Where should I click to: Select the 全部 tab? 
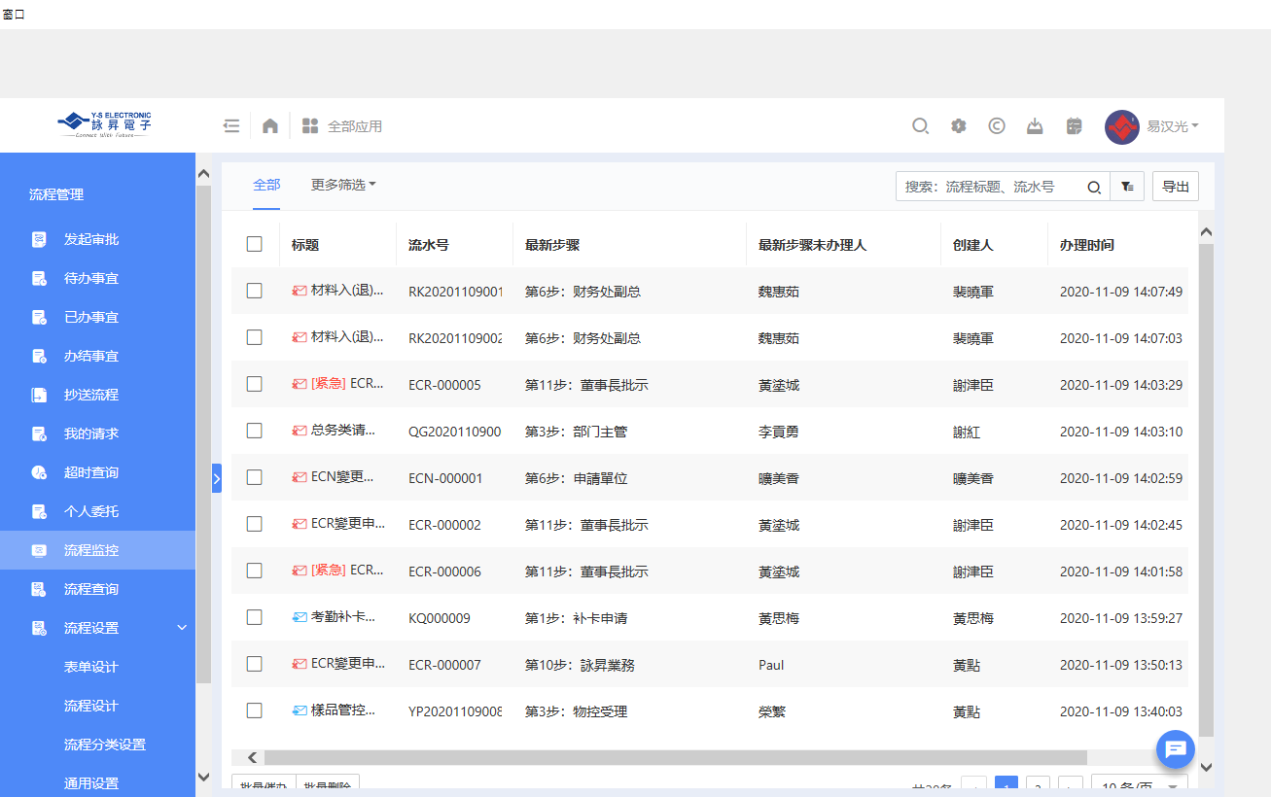pos(266,185)
